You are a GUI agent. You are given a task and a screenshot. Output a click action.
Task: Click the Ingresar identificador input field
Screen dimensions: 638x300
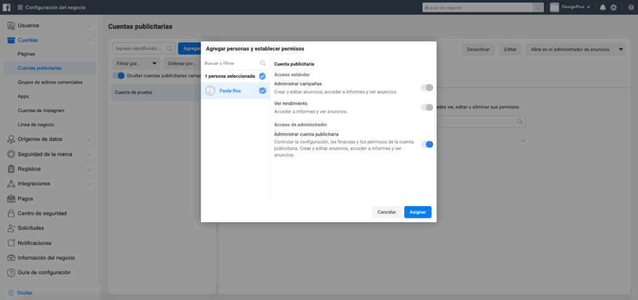(x=144, y=49)
